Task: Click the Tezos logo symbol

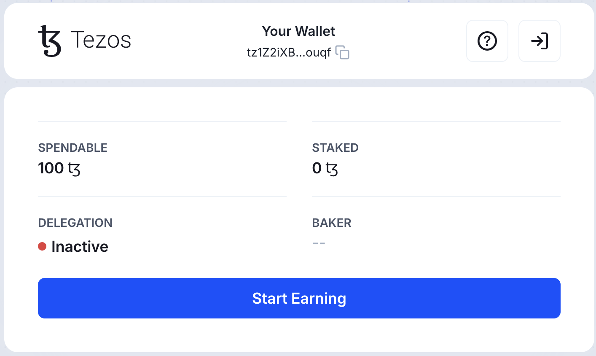Action: 49,41
